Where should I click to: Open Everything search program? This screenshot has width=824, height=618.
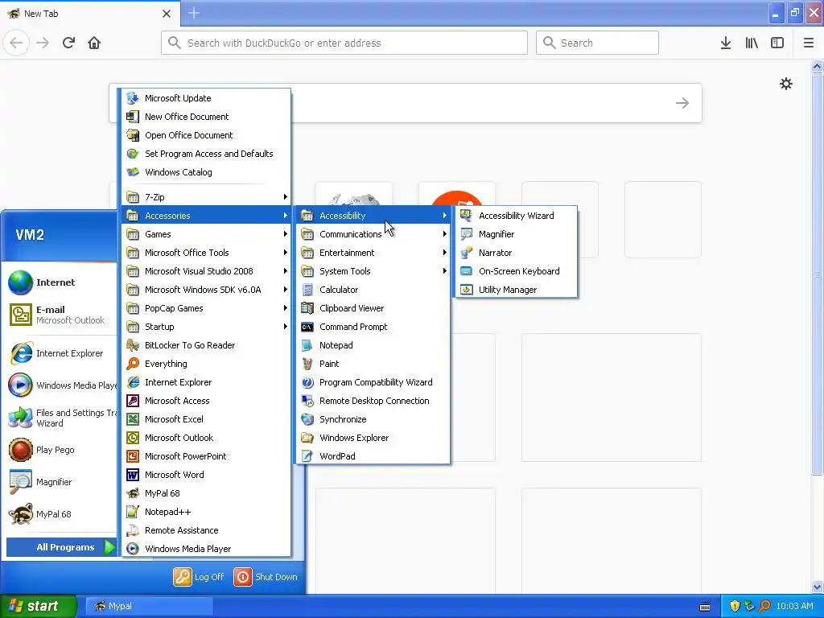click(x=206, y=364)
